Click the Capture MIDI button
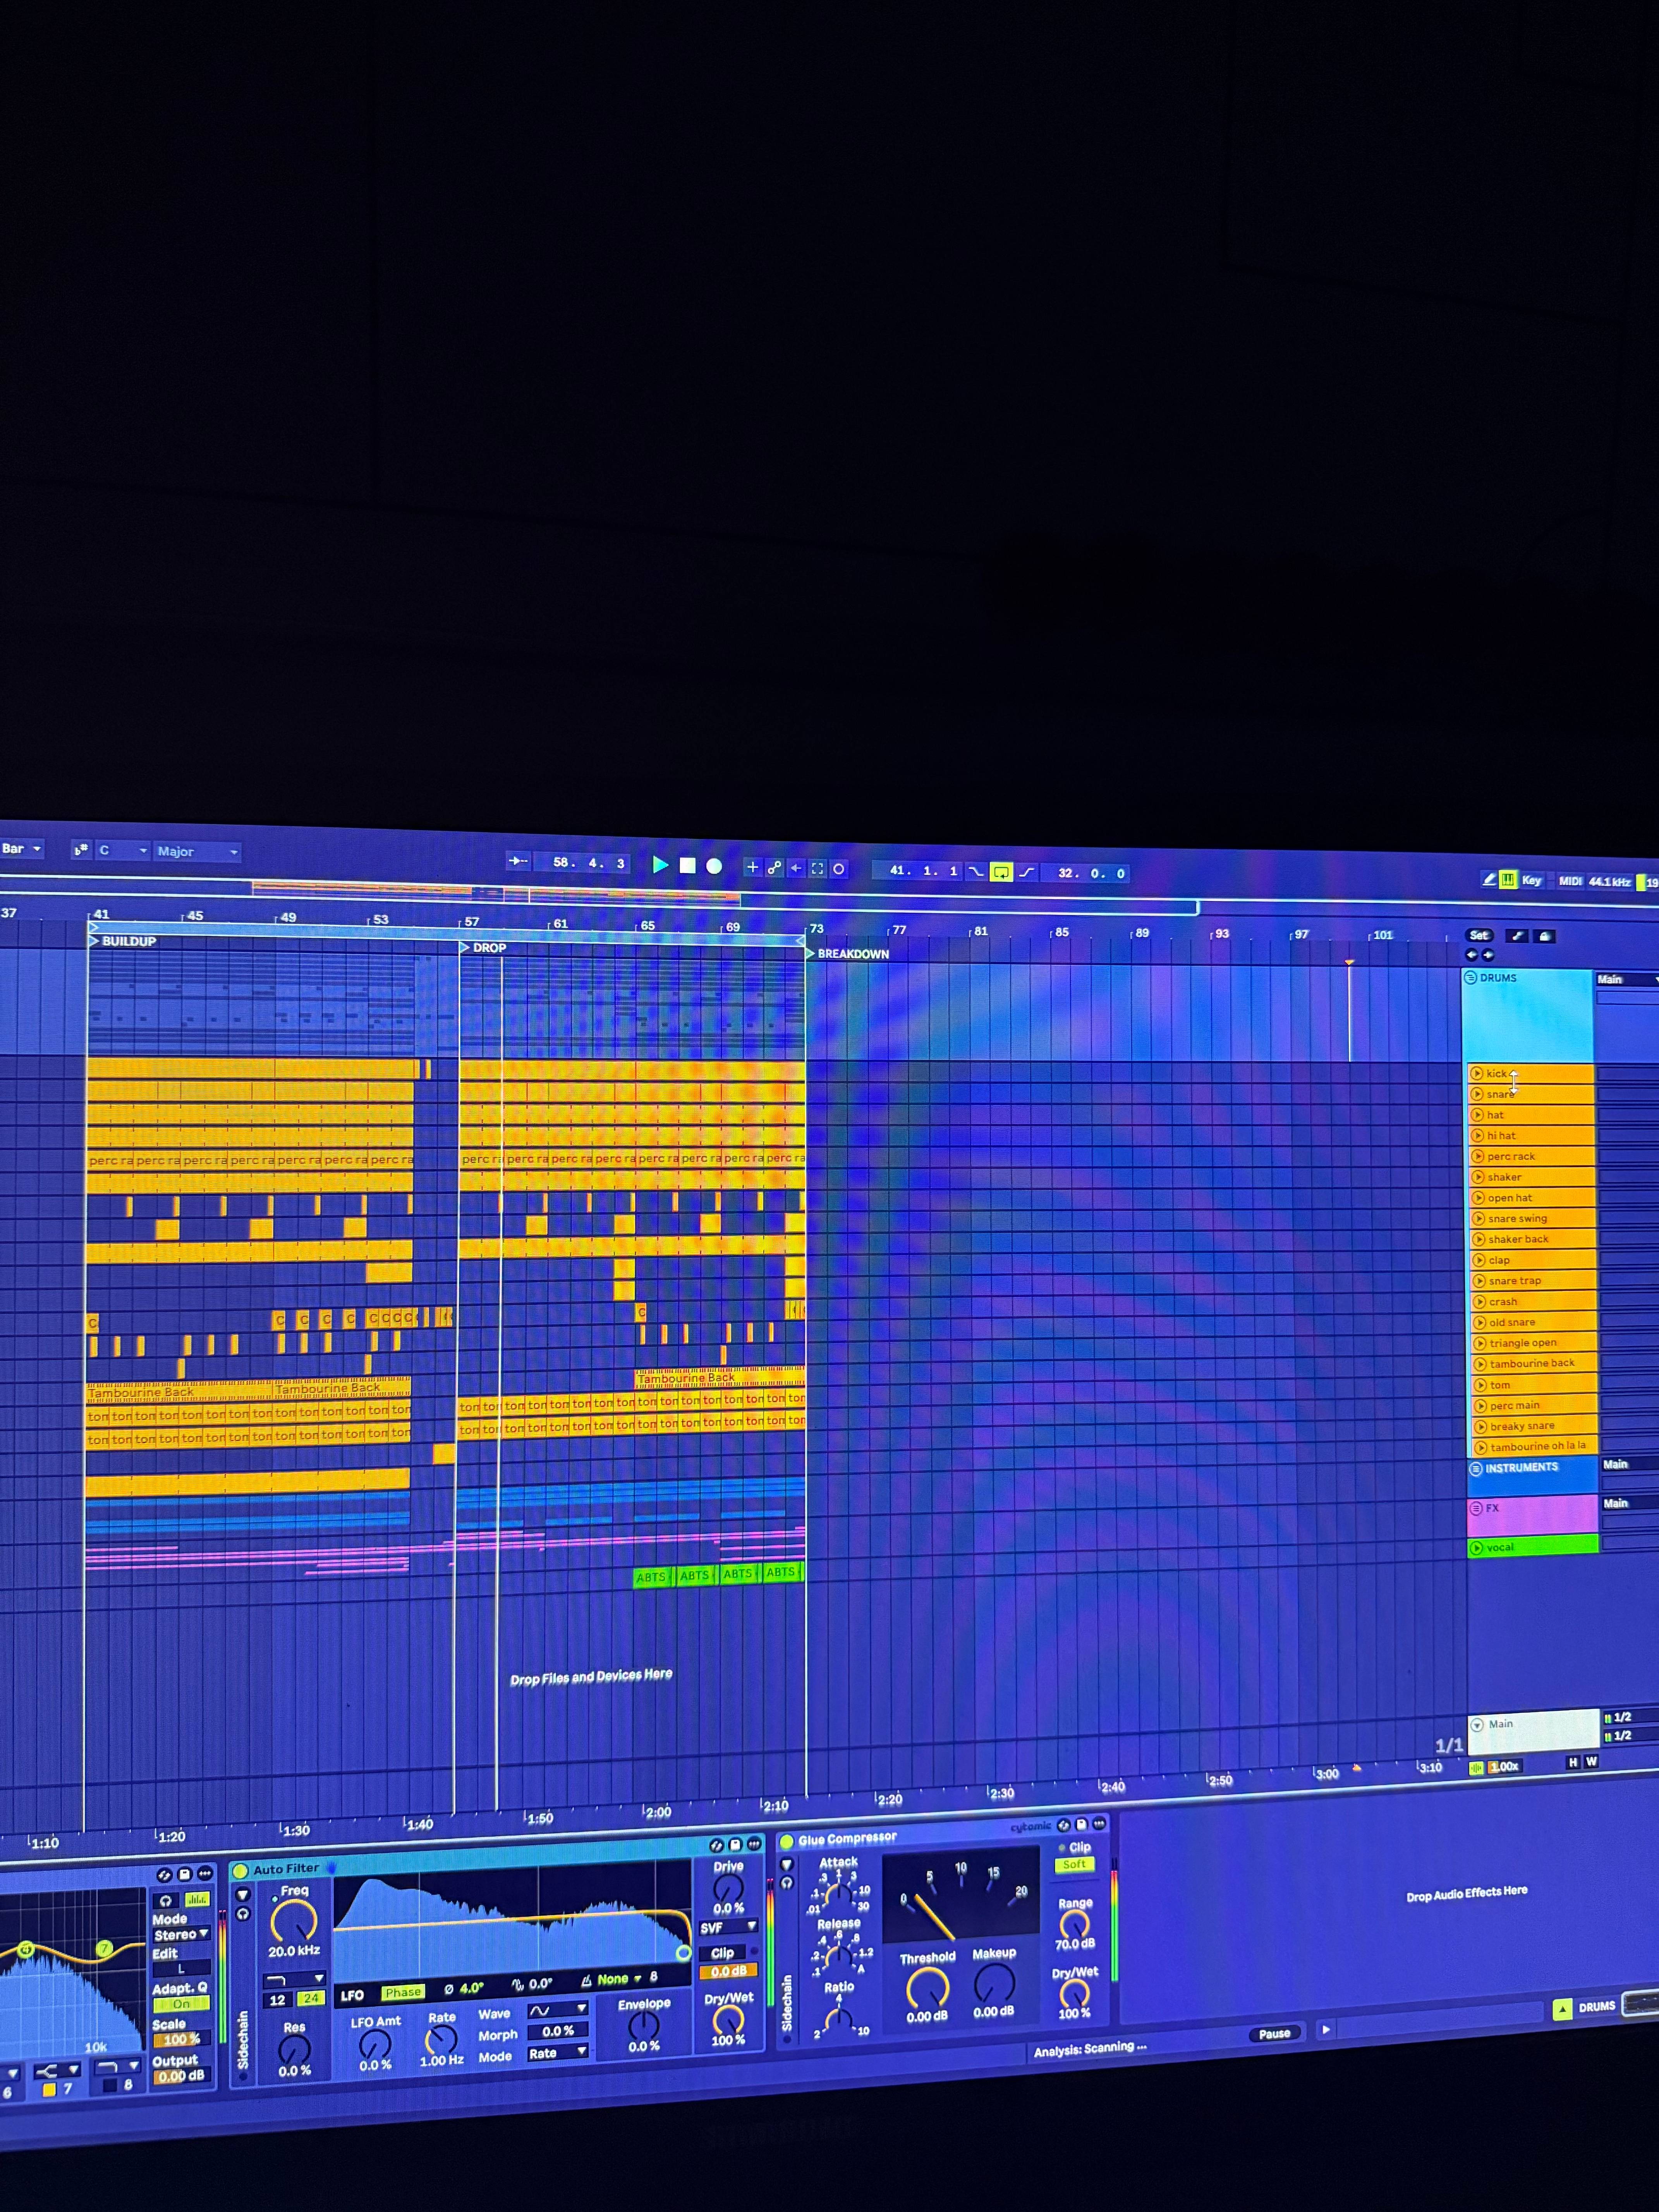The height and width of the screenshot is (2212, 1659). (x=817, y=869)
